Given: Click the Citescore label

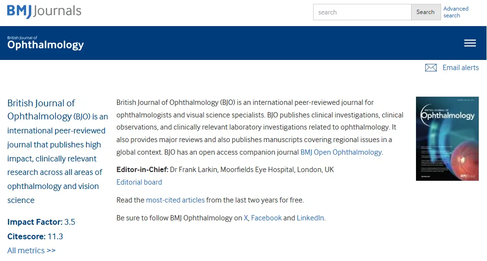Looking at the screenshot, I should tap(27, 236).
